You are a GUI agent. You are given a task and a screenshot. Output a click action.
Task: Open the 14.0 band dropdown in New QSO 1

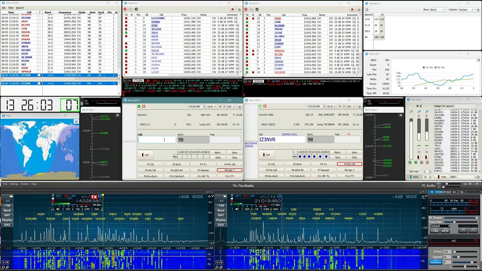tap(211, 107)
